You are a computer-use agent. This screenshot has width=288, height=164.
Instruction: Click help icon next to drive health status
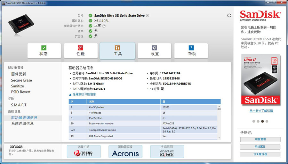coord(104,26)
